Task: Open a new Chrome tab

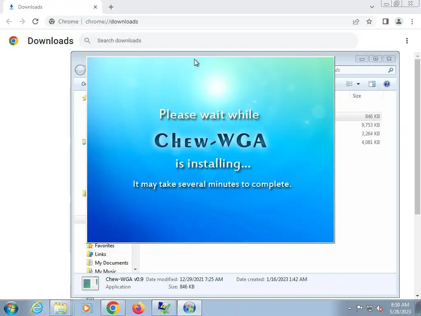Action: [x=111, y=7]
